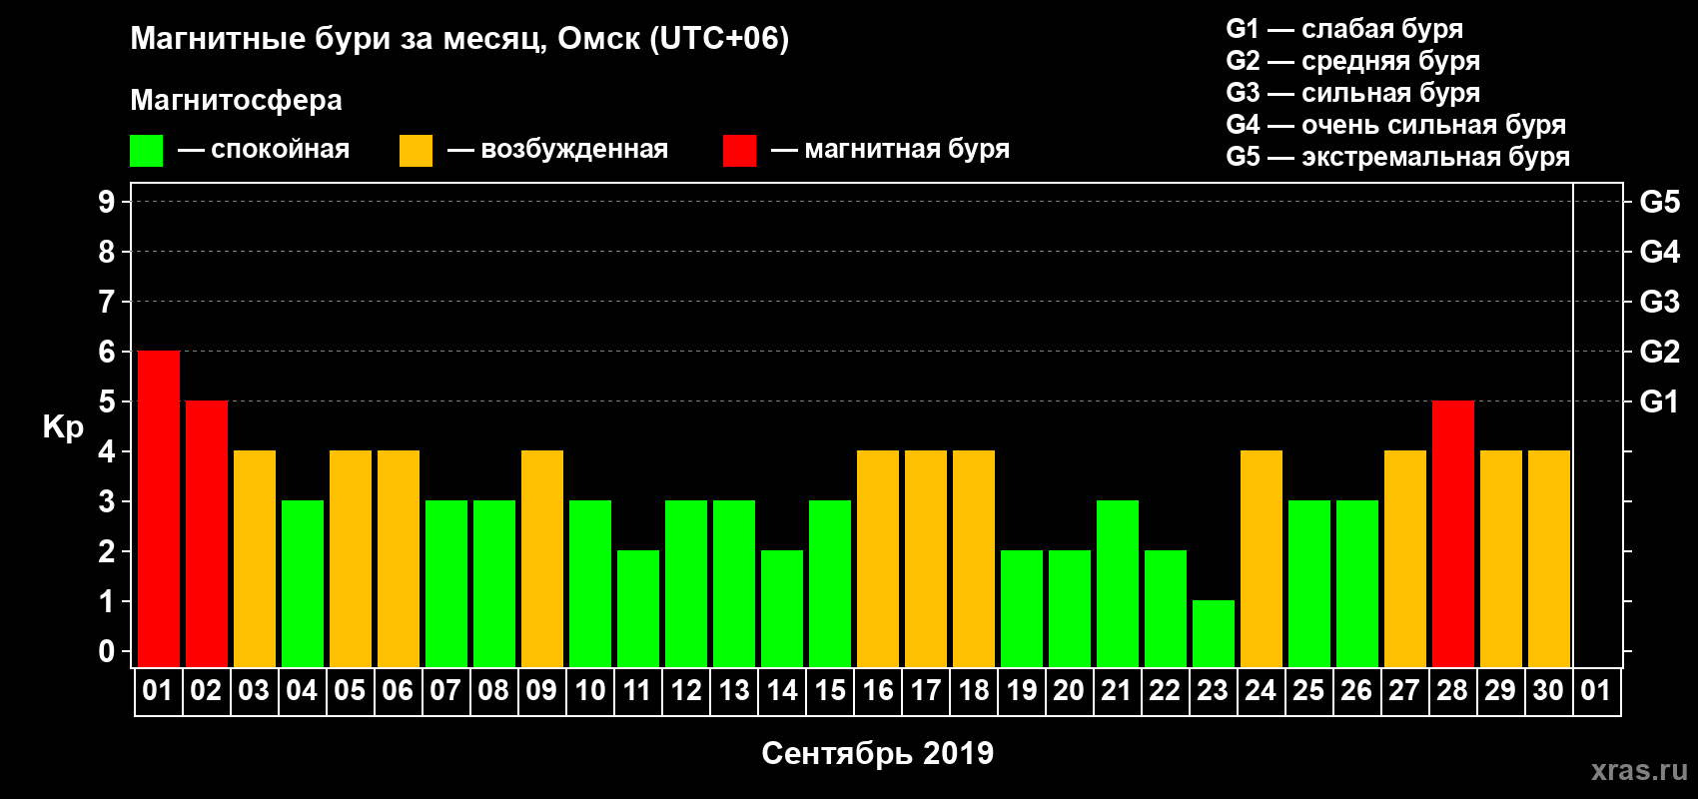Click the orange bar for day 16
This screenshot has width=1698, height=799.
point(878,559)
